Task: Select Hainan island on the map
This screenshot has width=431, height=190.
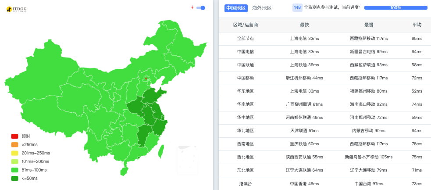Action: (x=125, y=169)
